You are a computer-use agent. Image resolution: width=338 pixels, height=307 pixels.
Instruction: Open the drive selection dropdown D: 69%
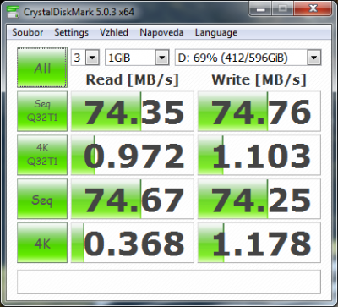pos(248,58)
